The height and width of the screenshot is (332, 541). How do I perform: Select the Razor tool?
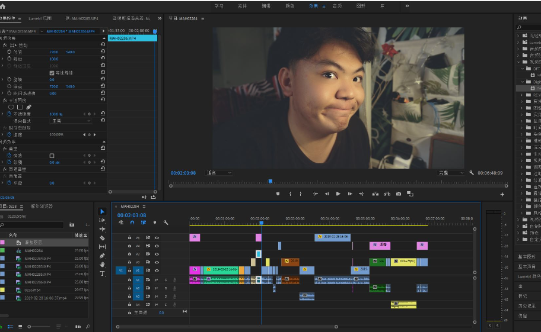[x=102, y=238]
